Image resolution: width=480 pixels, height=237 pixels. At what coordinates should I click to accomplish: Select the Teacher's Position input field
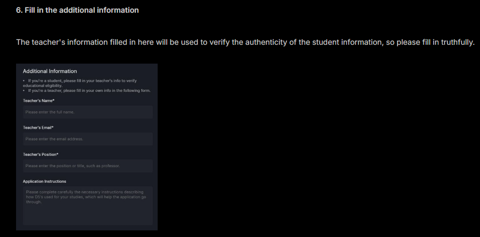pyautogui.click(x=87, y=166)
